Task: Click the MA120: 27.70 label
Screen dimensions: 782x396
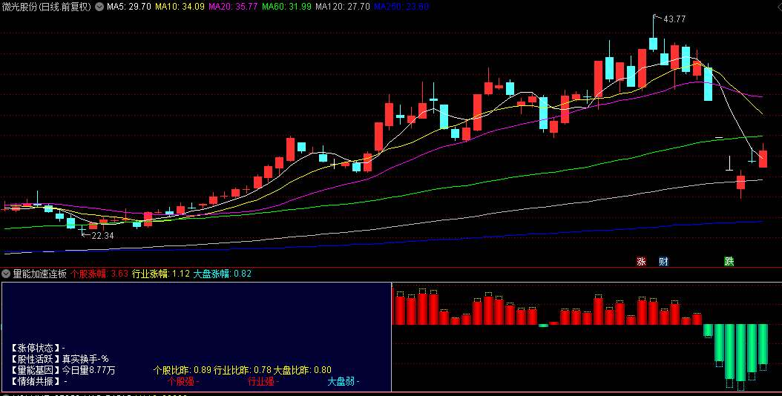Action: point(343,7)
